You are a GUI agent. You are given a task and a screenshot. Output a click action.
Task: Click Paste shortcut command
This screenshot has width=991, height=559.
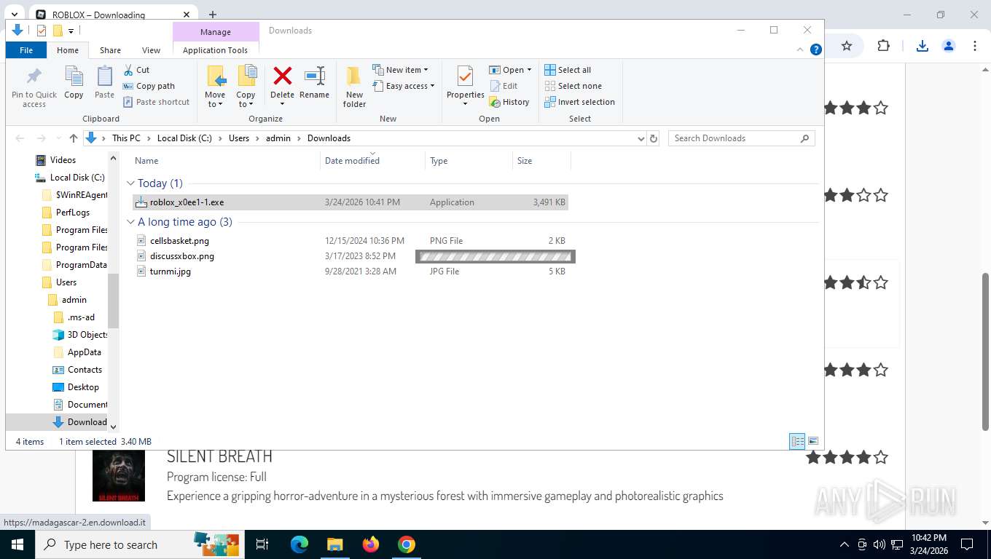pyautogui.click(x=157, y=102)
